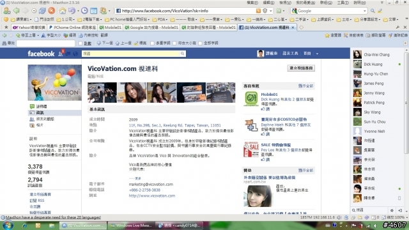The height and width of the screenshot is (230, 409).
Task: Switch to the Yahoo!奇摩拍賣 tab
Action: 29,27
